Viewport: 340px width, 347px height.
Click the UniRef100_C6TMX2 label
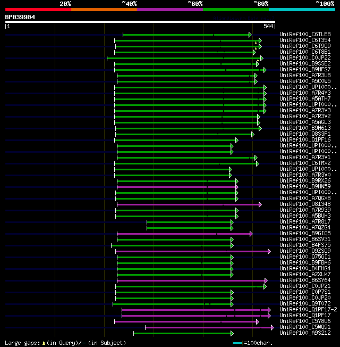pyautogui.click(x=305, y=163)
